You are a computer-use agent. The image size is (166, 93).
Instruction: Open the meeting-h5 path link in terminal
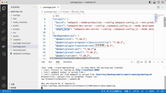(123, 74)
